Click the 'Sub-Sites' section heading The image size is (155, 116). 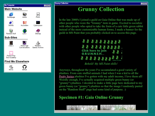pos(11,38)
